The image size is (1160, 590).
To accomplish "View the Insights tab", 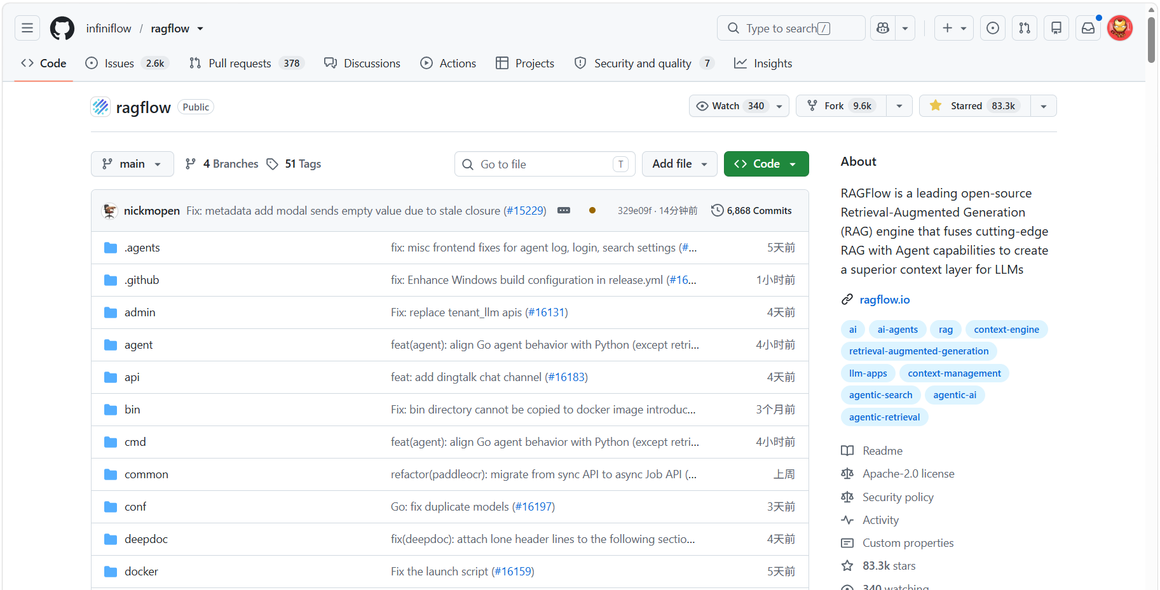I will [x=763, y=64].
